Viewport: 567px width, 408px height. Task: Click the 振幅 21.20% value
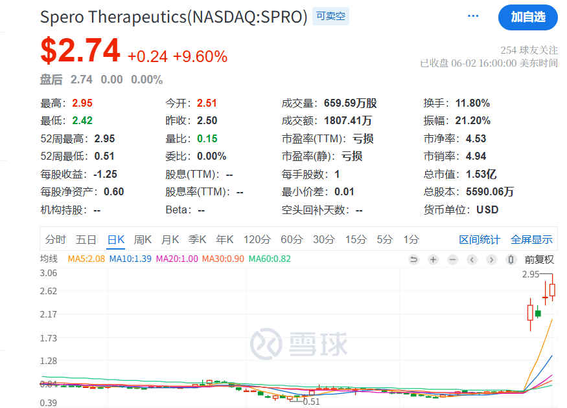[x=472, y=120]
